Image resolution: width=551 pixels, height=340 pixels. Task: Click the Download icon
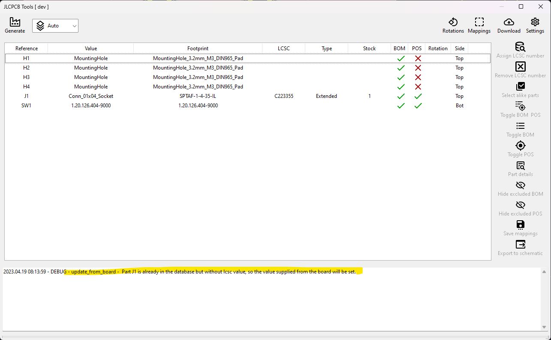tap(509, 25)
